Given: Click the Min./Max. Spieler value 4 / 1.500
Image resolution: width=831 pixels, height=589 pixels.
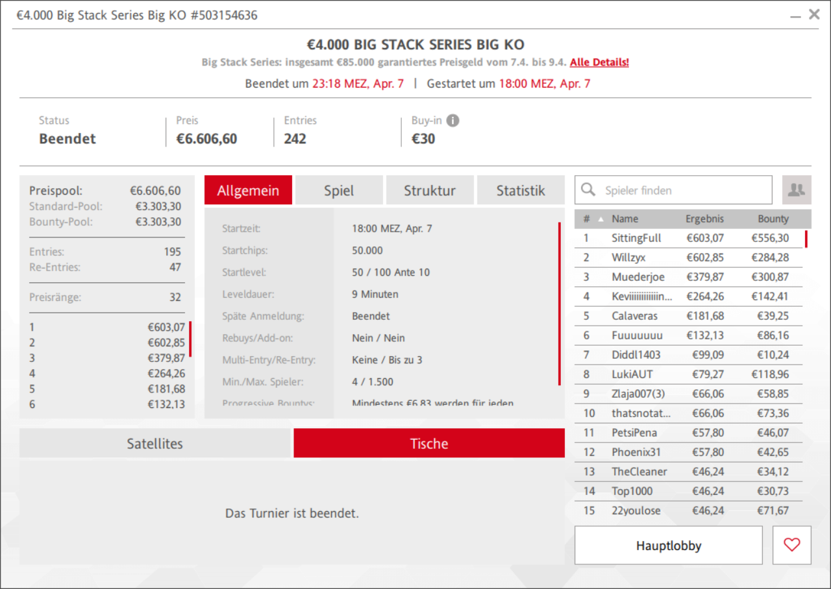Looking at the screenshot, I should point(373,381).
